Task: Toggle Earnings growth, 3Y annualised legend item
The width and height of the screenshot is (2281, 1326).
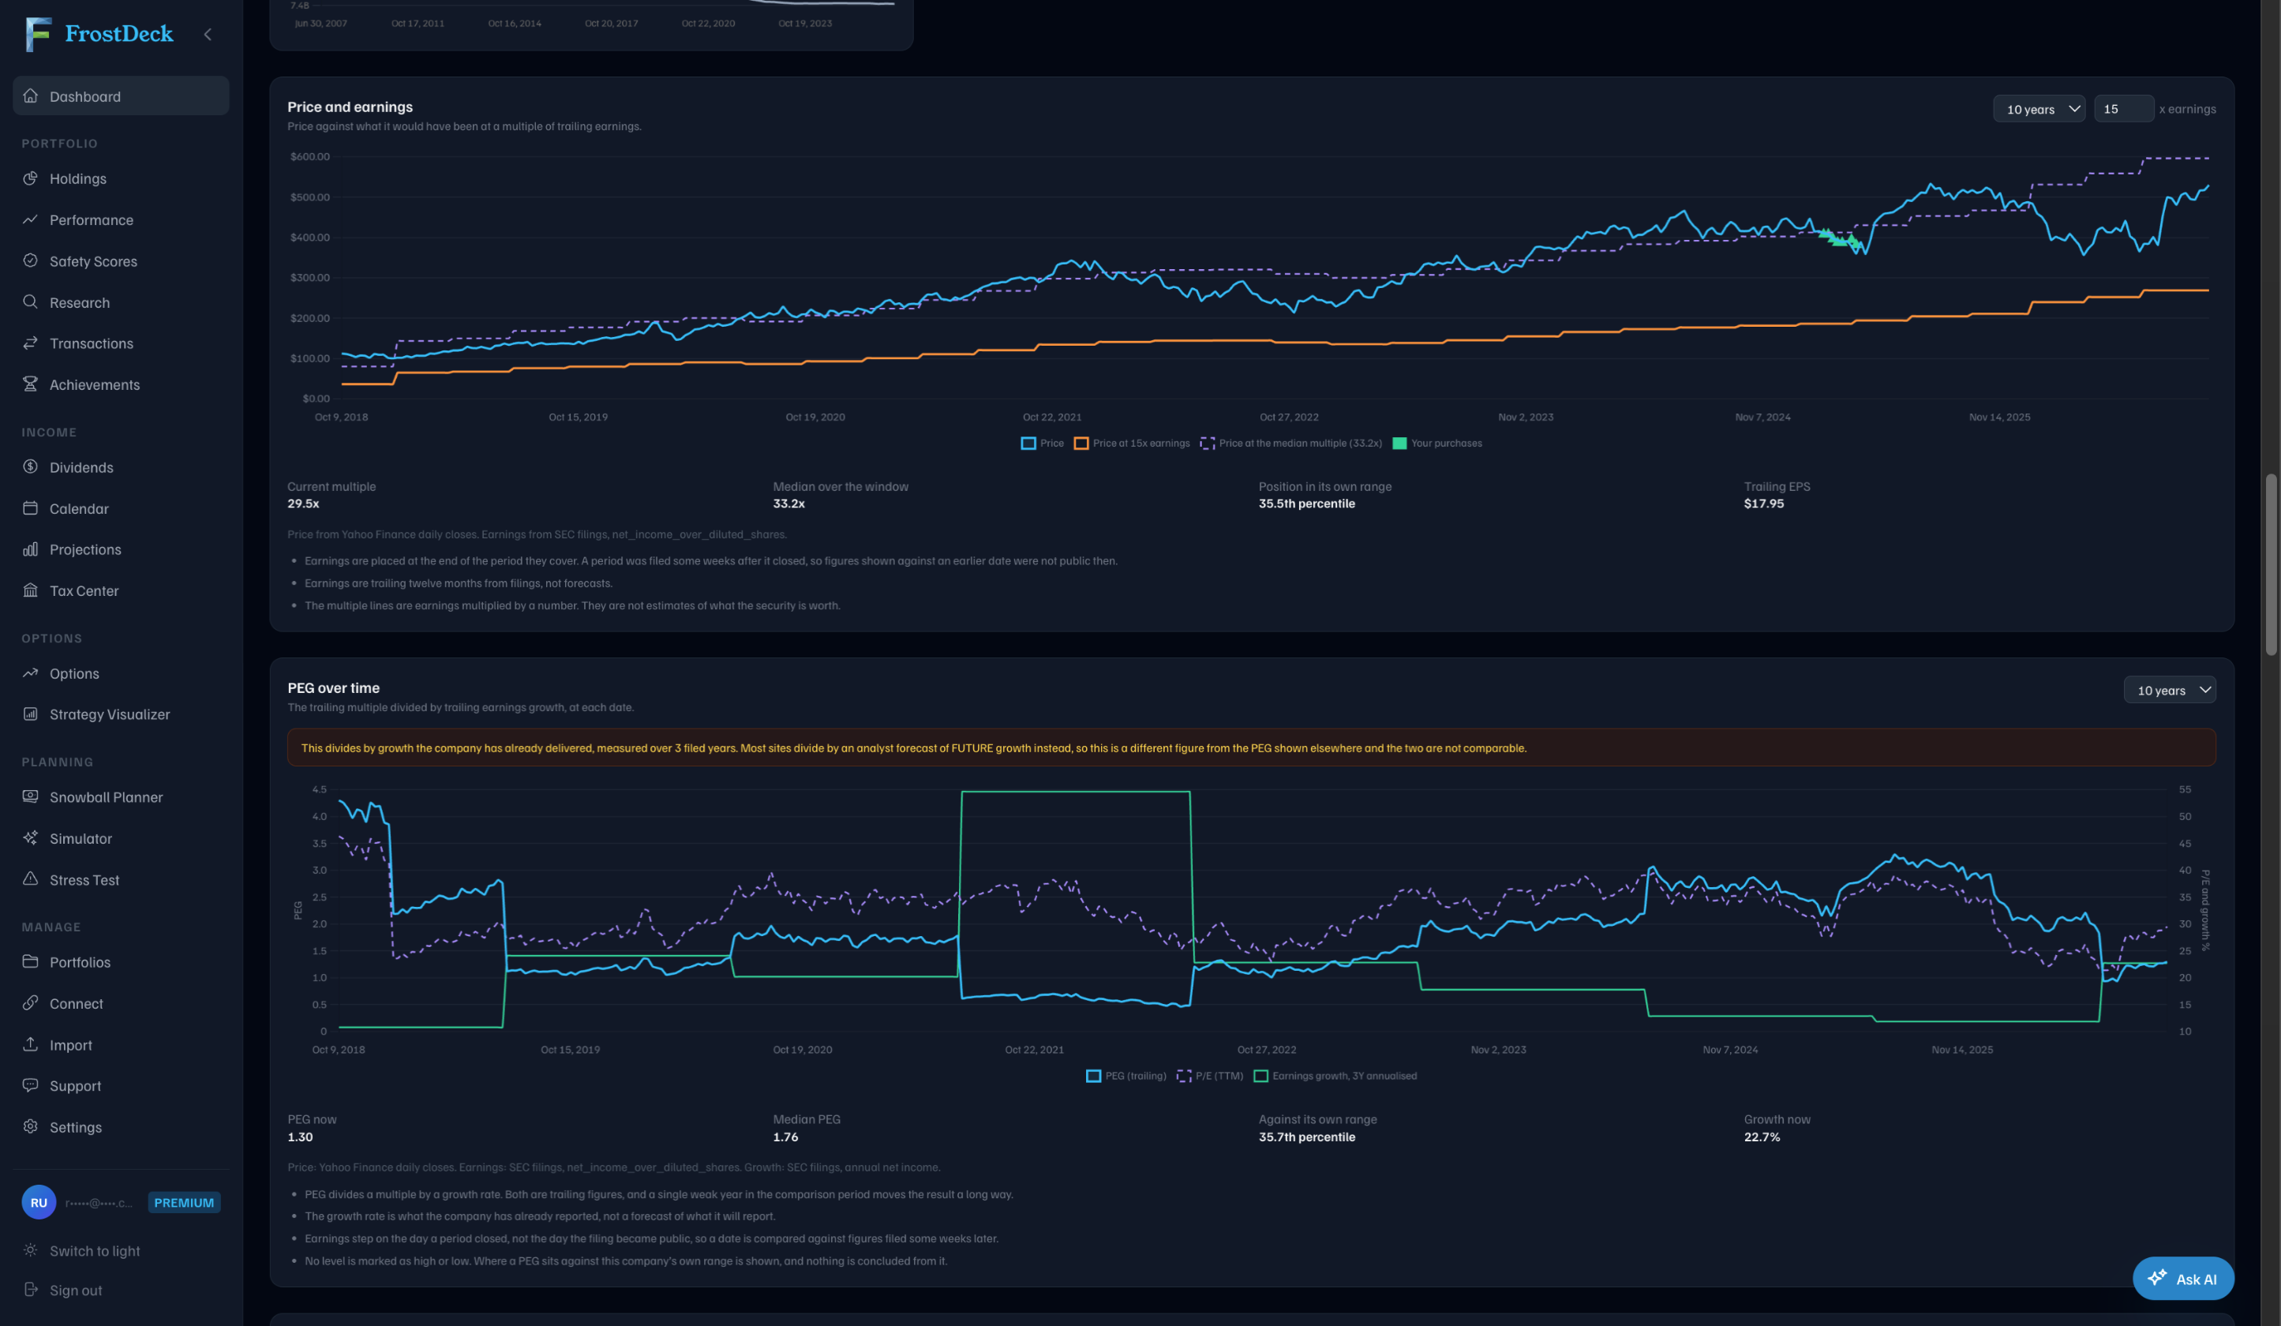Action: (1335, 1076)
